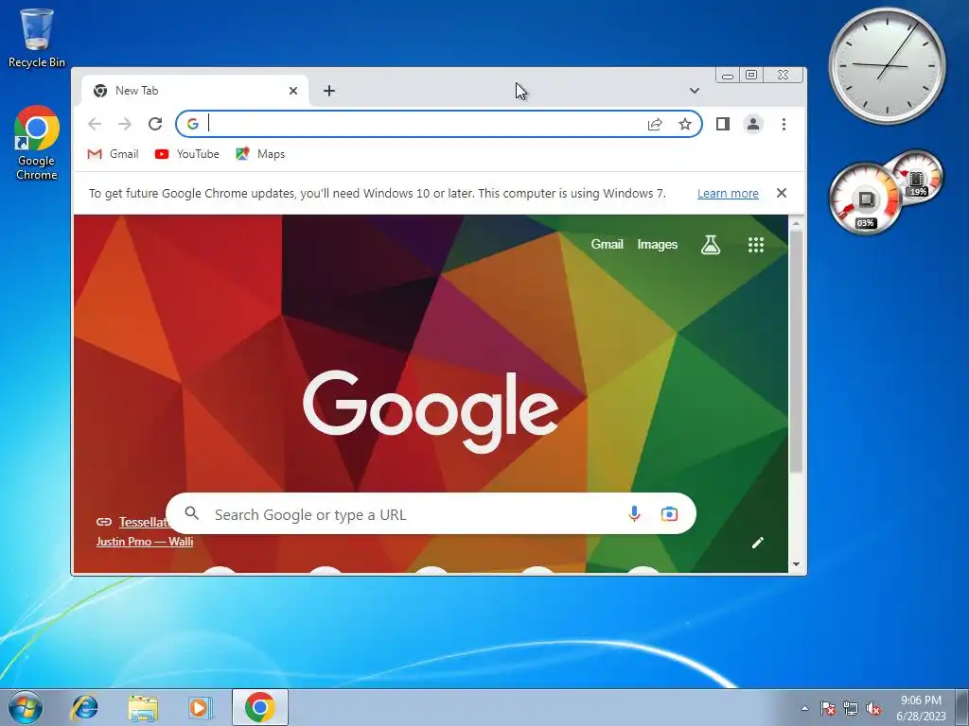Image resolution: width=969 pixels, height=726 pixels.
Task: Open the muted volume tray icon
Action: click(x=873, y=708)
